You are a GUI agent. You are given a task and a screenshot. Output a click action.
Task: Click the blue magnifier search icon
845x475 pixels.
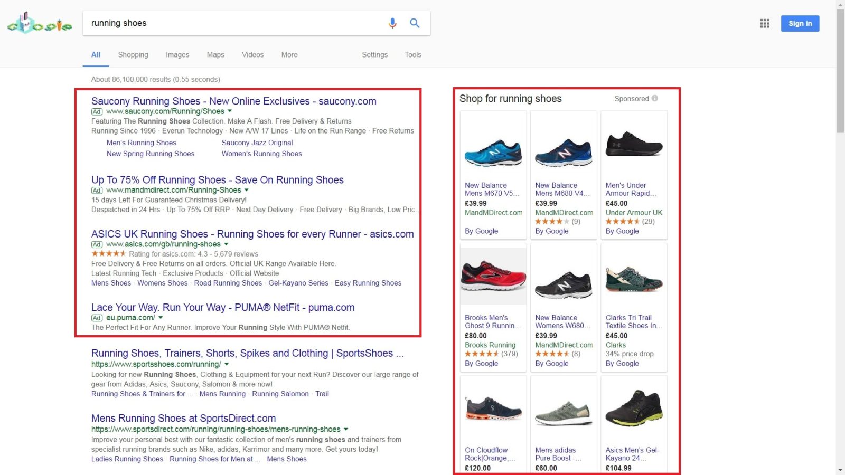pos(415,23)
